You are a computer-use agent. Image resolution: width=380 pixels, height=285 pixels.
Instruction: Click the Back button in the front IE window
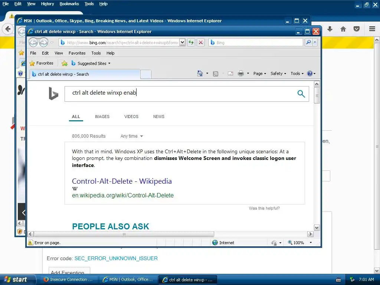33,42
